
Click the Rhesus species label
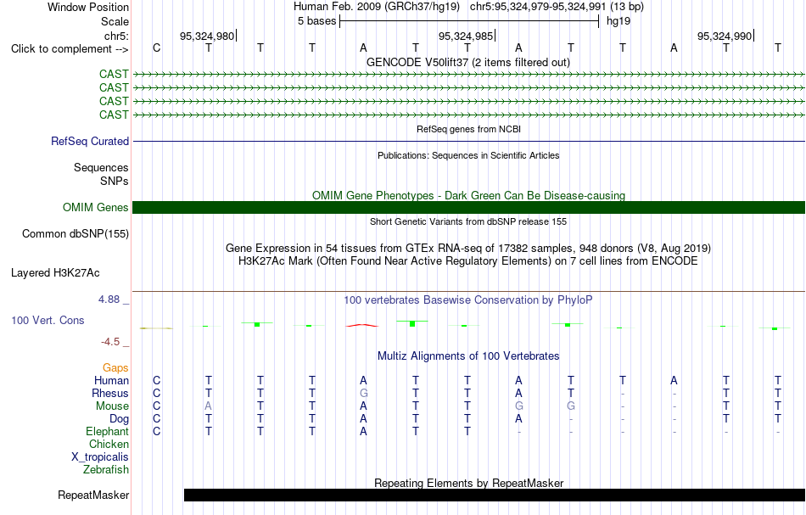click(x=110, y=394)
